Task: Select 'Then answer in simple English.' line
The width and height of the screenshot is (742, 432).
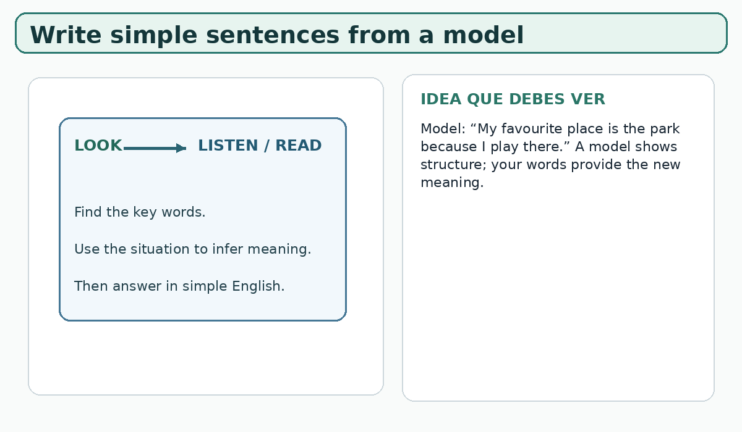Action: pyautogui.click(x=179, y=286)
